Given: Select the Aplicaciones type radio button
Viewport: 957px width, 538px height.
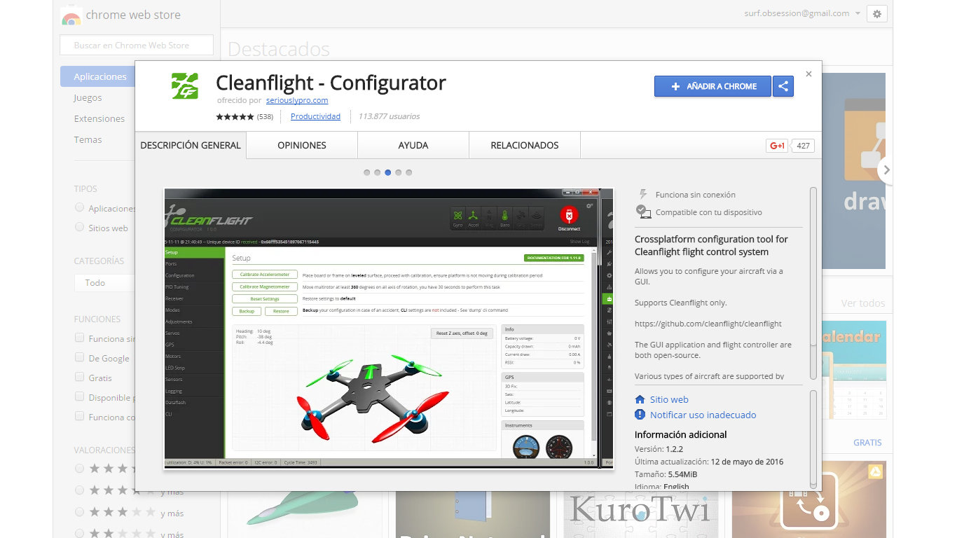Looking at the screenshot, I should point(79,207).
